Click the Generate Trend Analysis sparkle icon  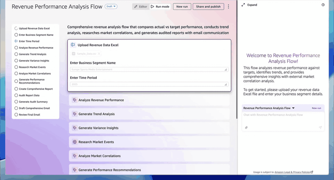pyautogui.click(x=74, y=114)
